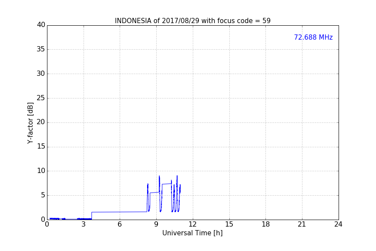
Task: Click the flat blue line segment between hours 4 and 8
Action: 119,212
